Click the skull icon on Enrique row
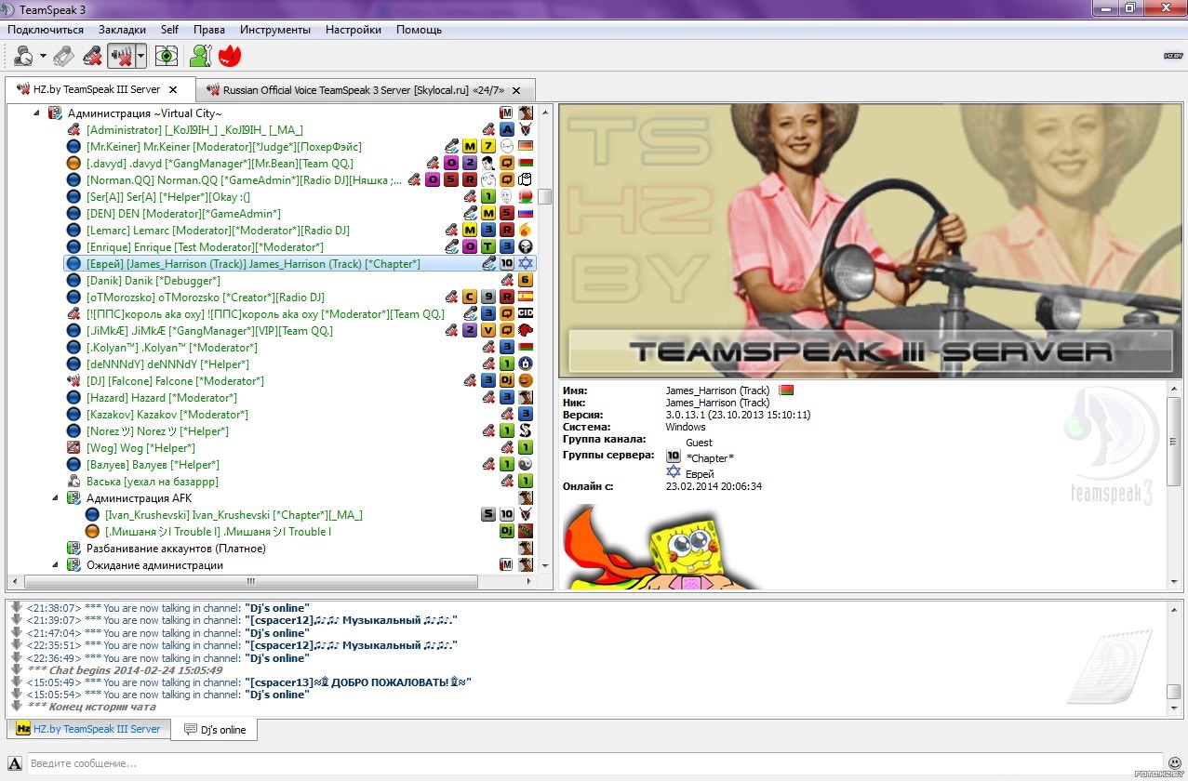 526,247
